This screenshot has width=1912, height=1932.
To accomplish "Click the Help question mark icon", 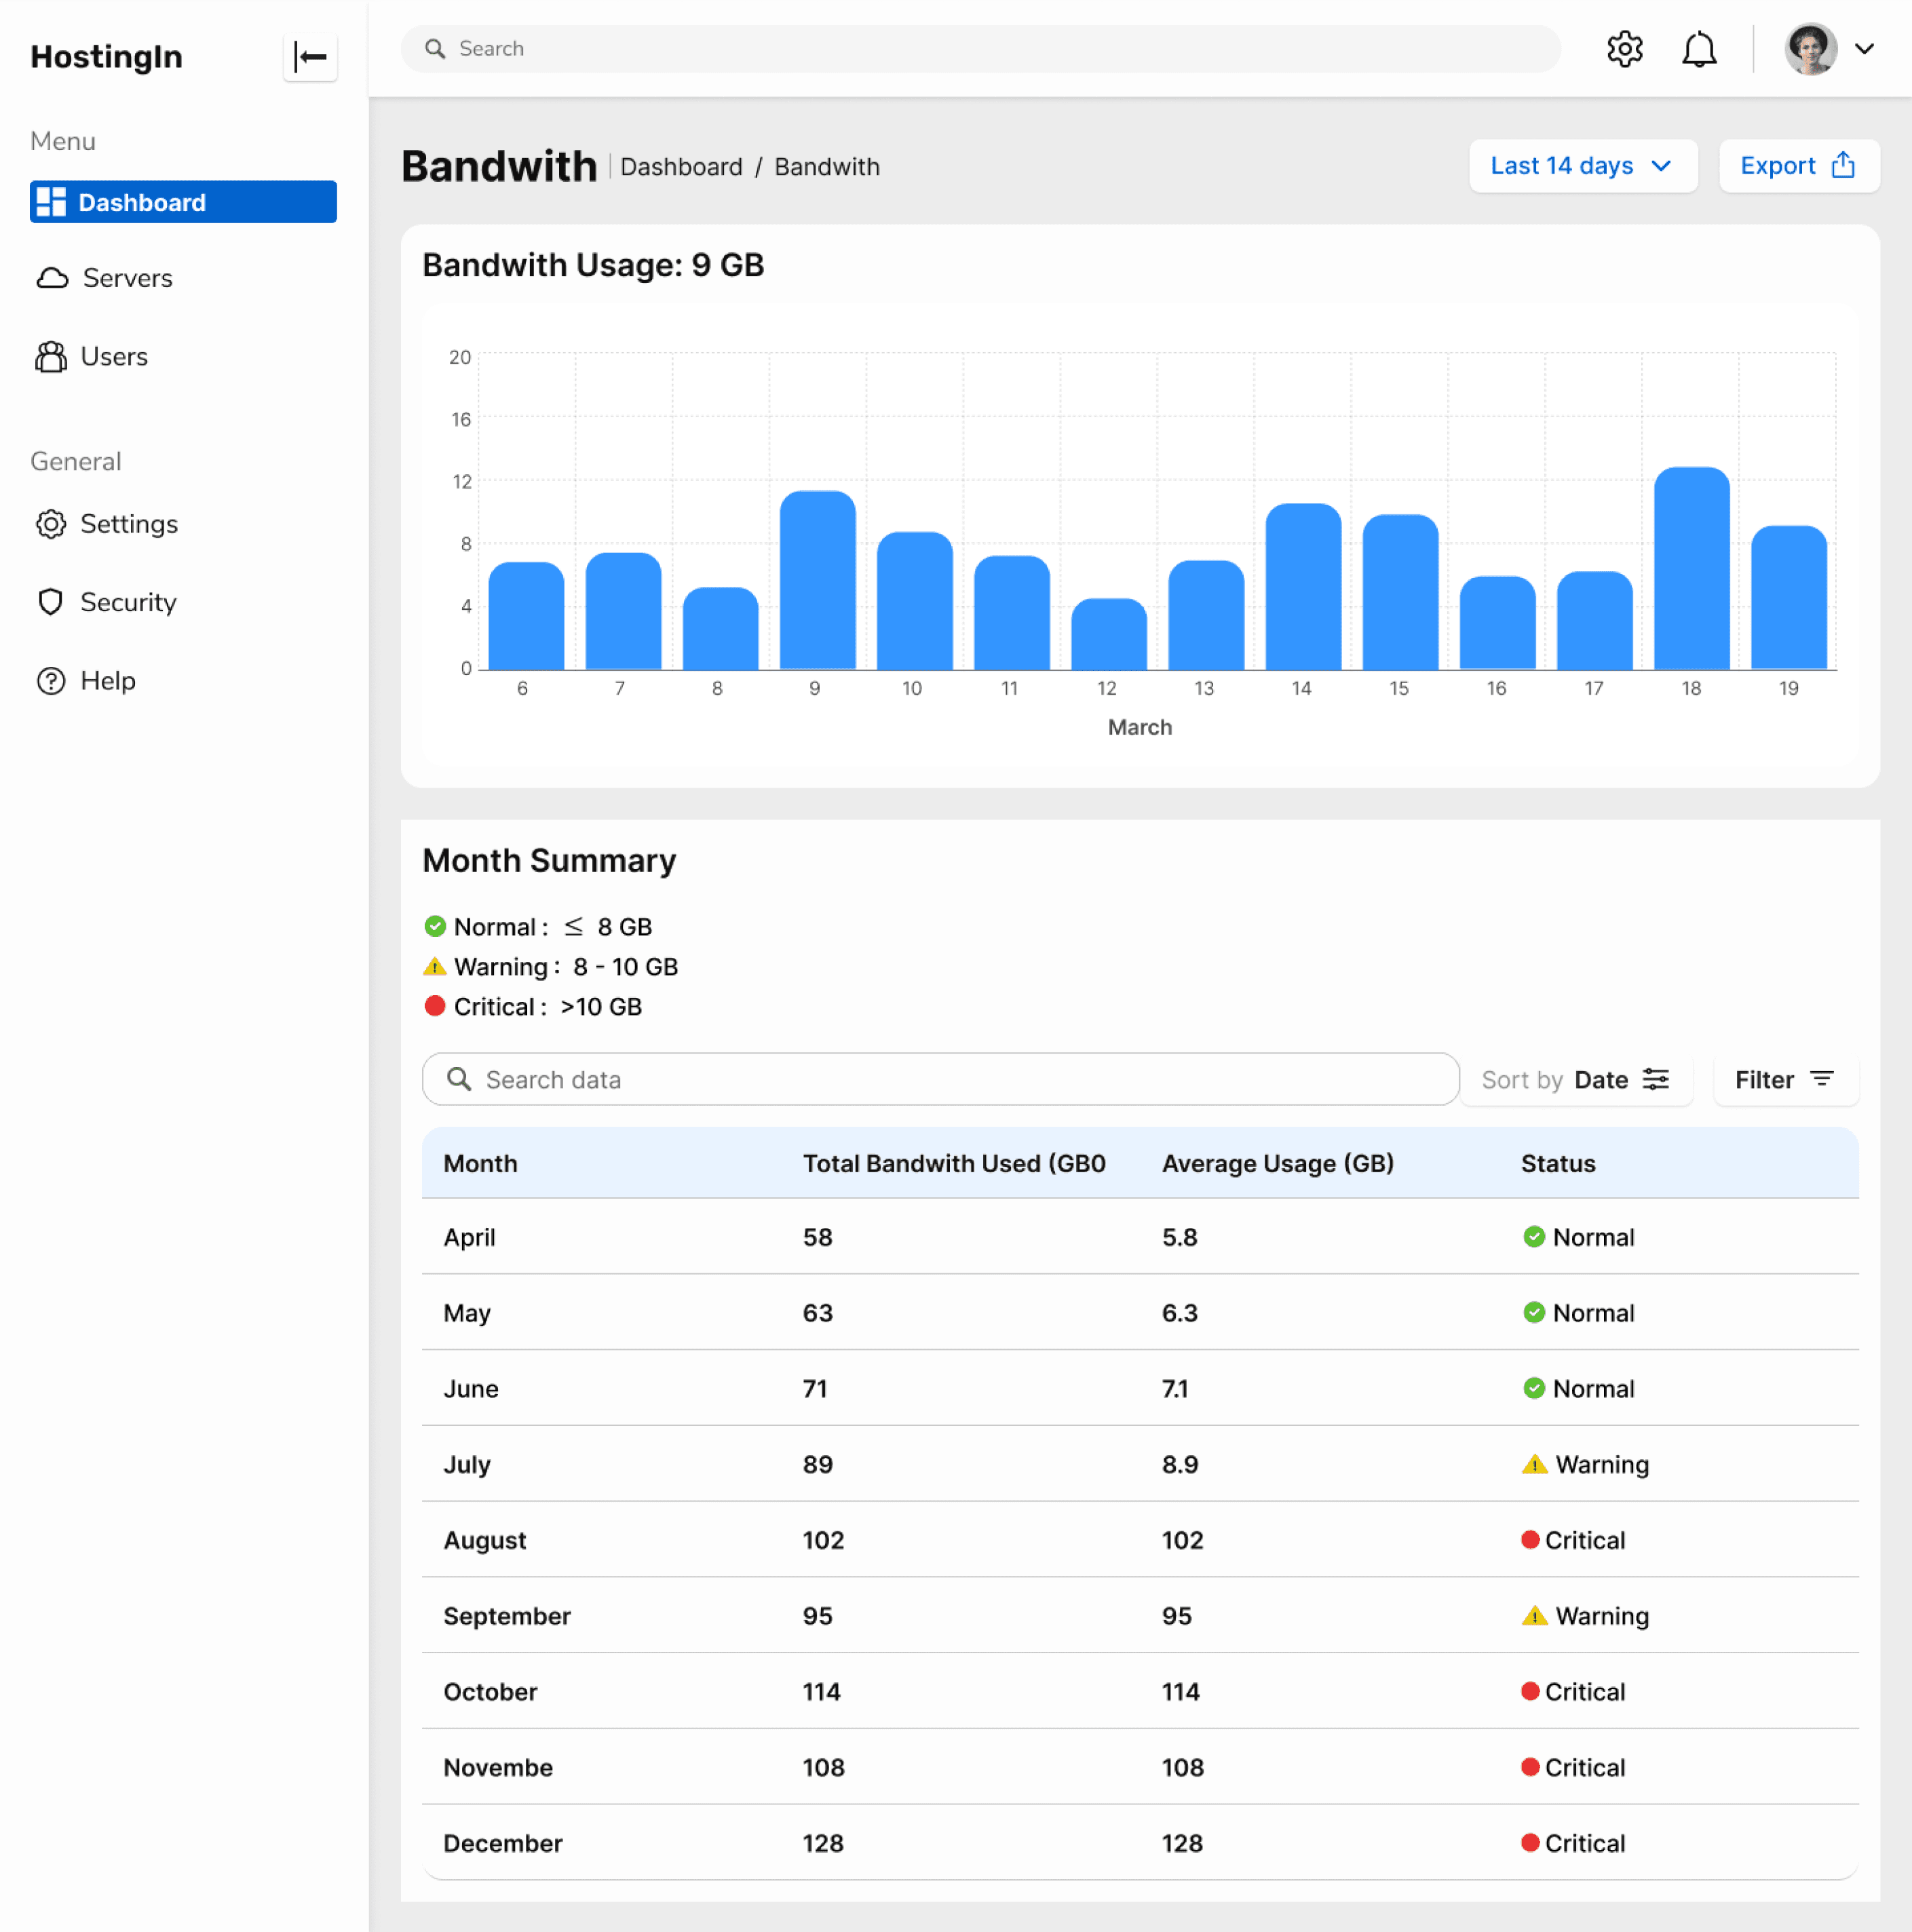I will pos(51,681).
